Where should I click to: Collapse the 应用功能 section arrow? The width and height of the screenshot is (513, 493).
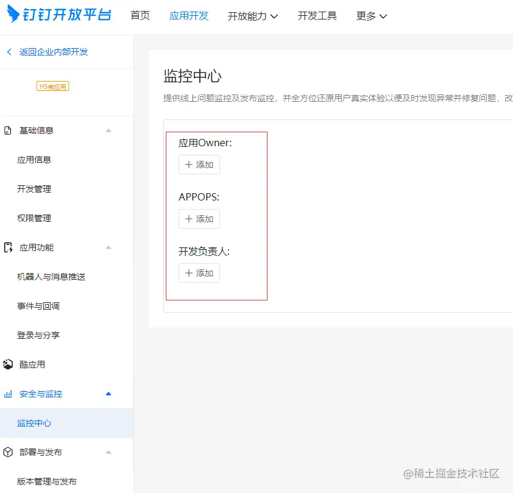click(108, 247)
